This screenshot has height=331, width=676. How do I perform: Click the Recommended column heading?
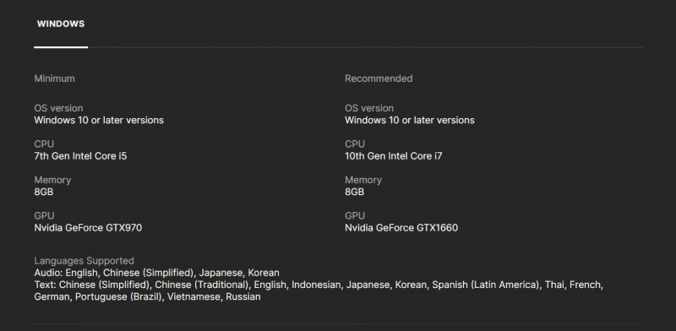(379, 79)
